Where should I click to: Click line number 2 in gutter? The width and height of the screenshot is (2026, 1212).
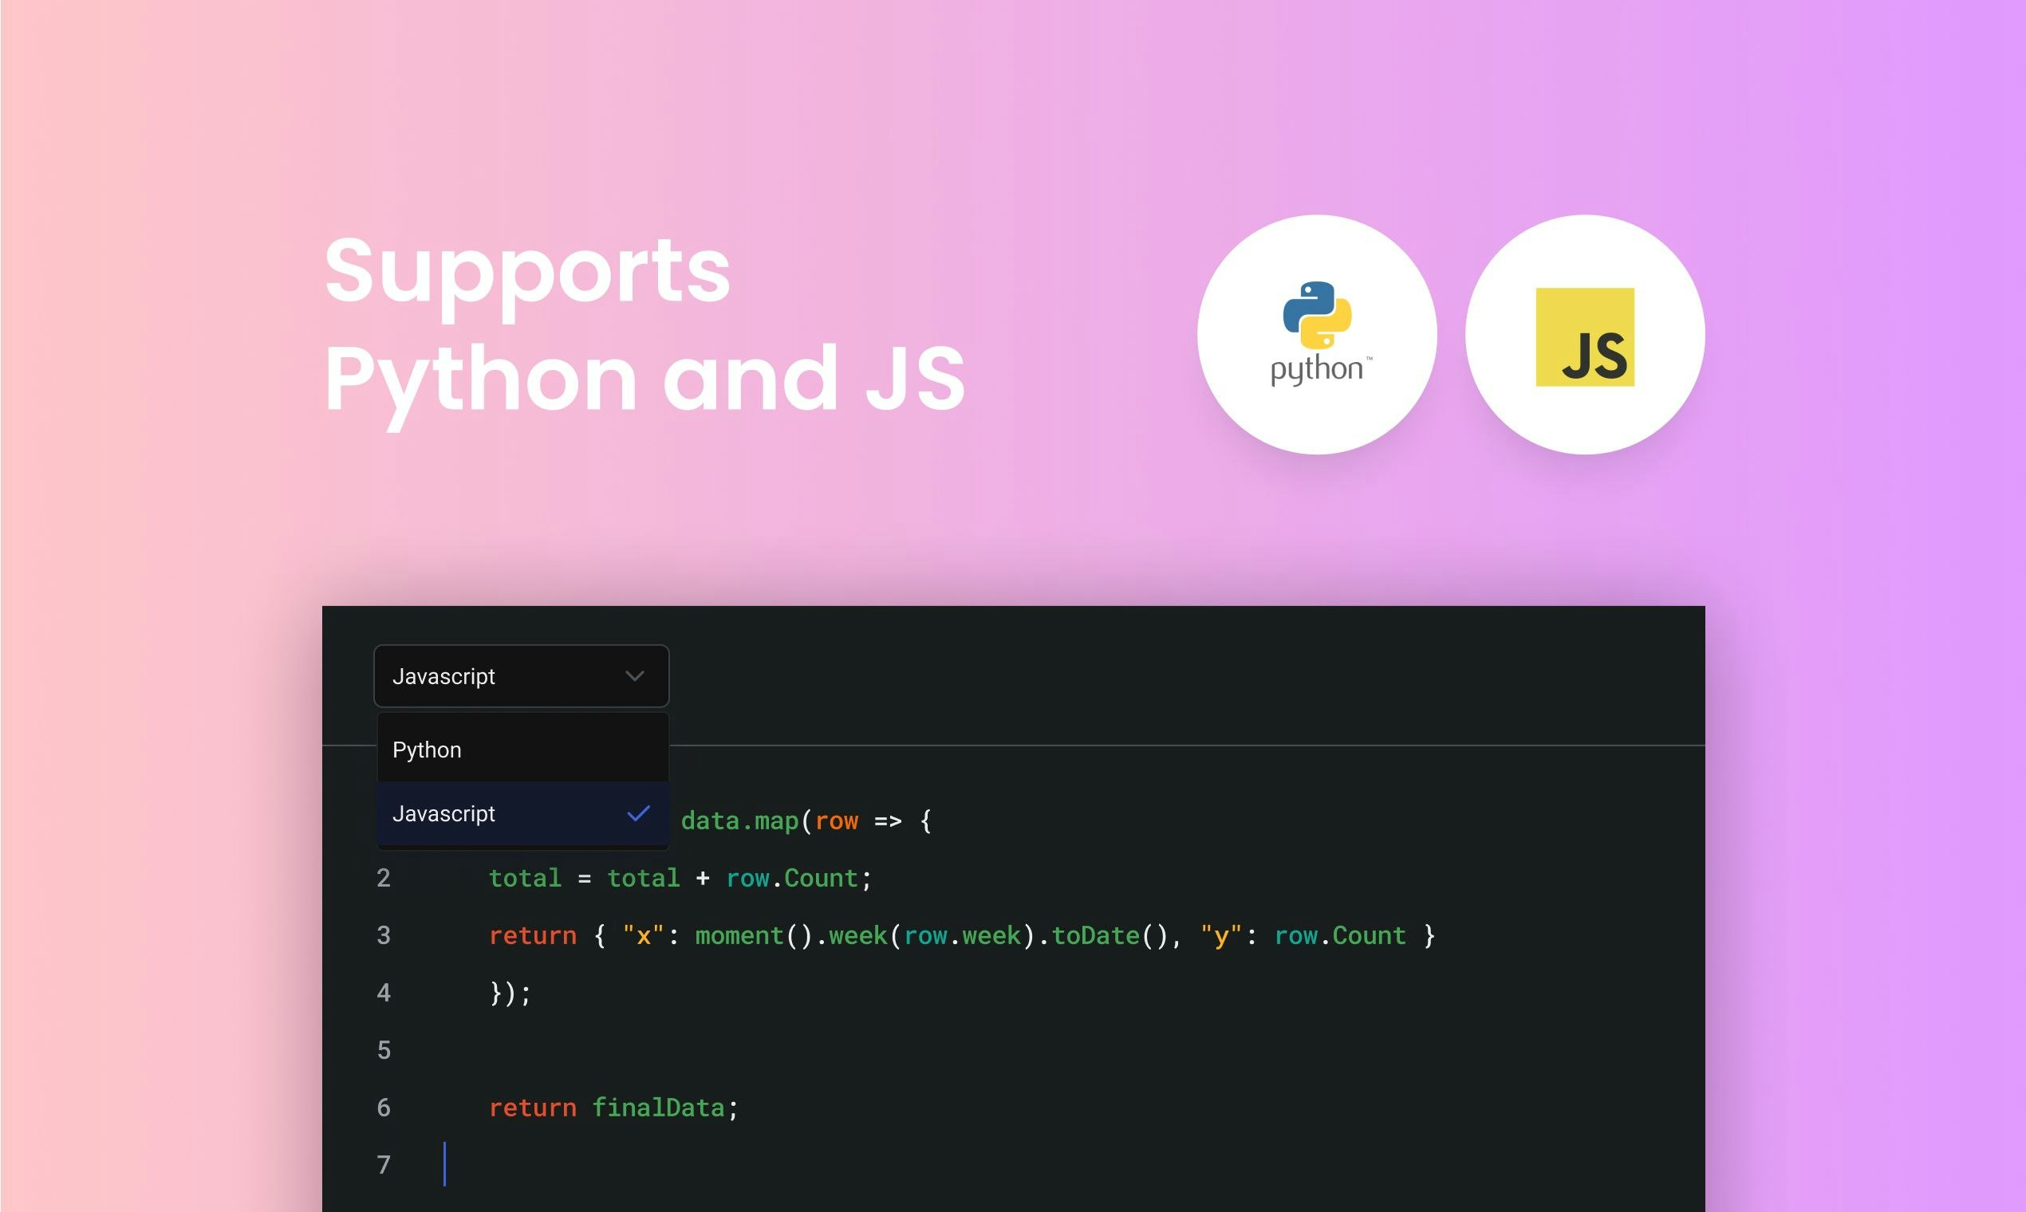[x=383, y=878]
